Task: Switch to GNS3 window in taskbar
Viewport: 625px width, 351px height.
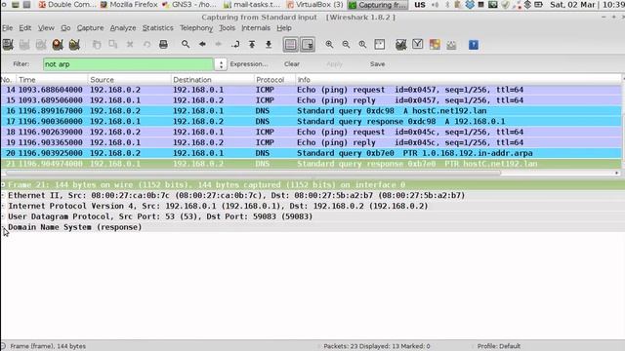Action: pyautogui.click(x=188, y=5)
